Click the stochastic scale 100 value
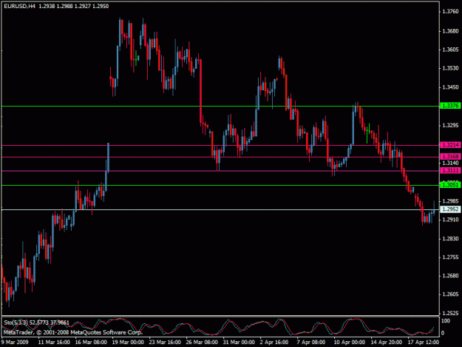 (x=446, y=321)
